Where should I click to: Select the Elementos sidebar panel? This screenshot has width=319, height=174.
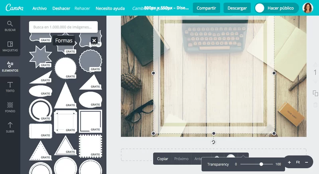pos(10,67)
